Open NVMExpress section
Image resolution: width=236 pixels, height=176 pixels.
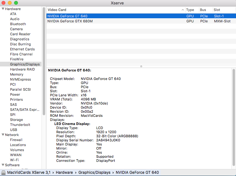(x=20, y=79)
